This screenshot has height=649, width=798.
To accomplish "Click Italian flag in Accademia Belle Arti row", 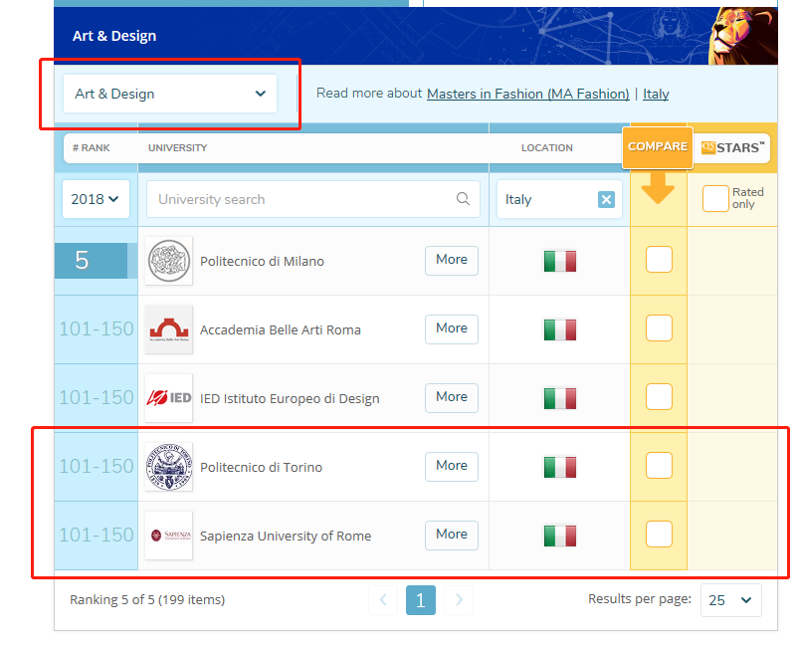I will click(x=560, y=329).
